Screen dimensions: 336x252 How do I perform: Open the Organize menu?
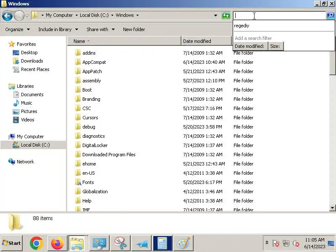click(17, 29)
